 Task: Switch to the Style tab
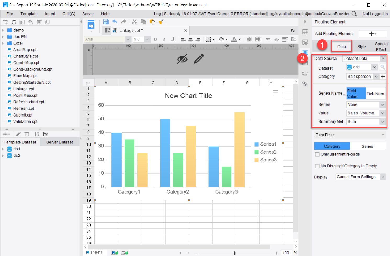[361, 46]
